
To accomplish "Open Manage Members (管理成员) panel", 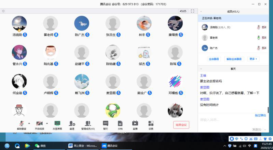I will tap(88, 124).
